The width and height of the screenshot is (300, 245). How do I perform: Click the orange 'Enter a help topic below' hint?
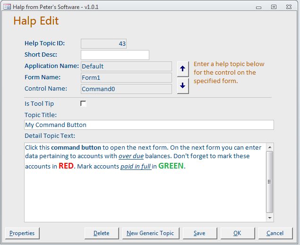[x=229, y=72]
